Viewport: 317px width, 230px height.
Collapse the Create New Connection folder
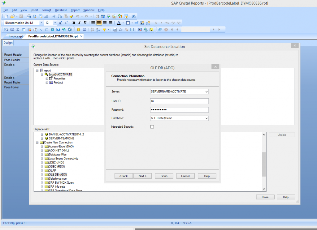tap(37, 143)
